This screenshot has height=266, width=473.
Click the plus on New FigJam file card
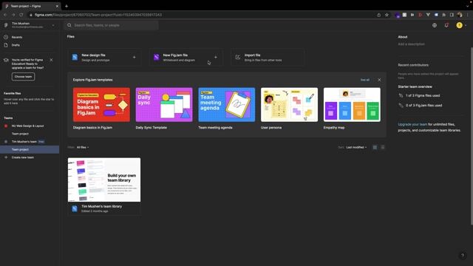[x=216, y=58]
